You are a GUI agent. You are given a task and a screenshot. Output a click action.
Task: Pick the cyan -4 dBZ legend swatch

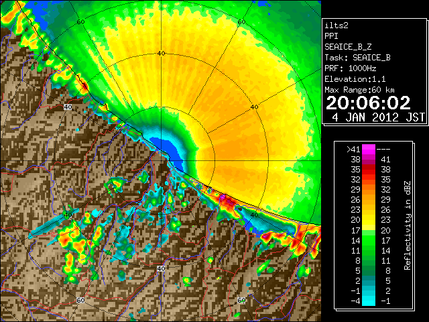[x=369, y=302]
